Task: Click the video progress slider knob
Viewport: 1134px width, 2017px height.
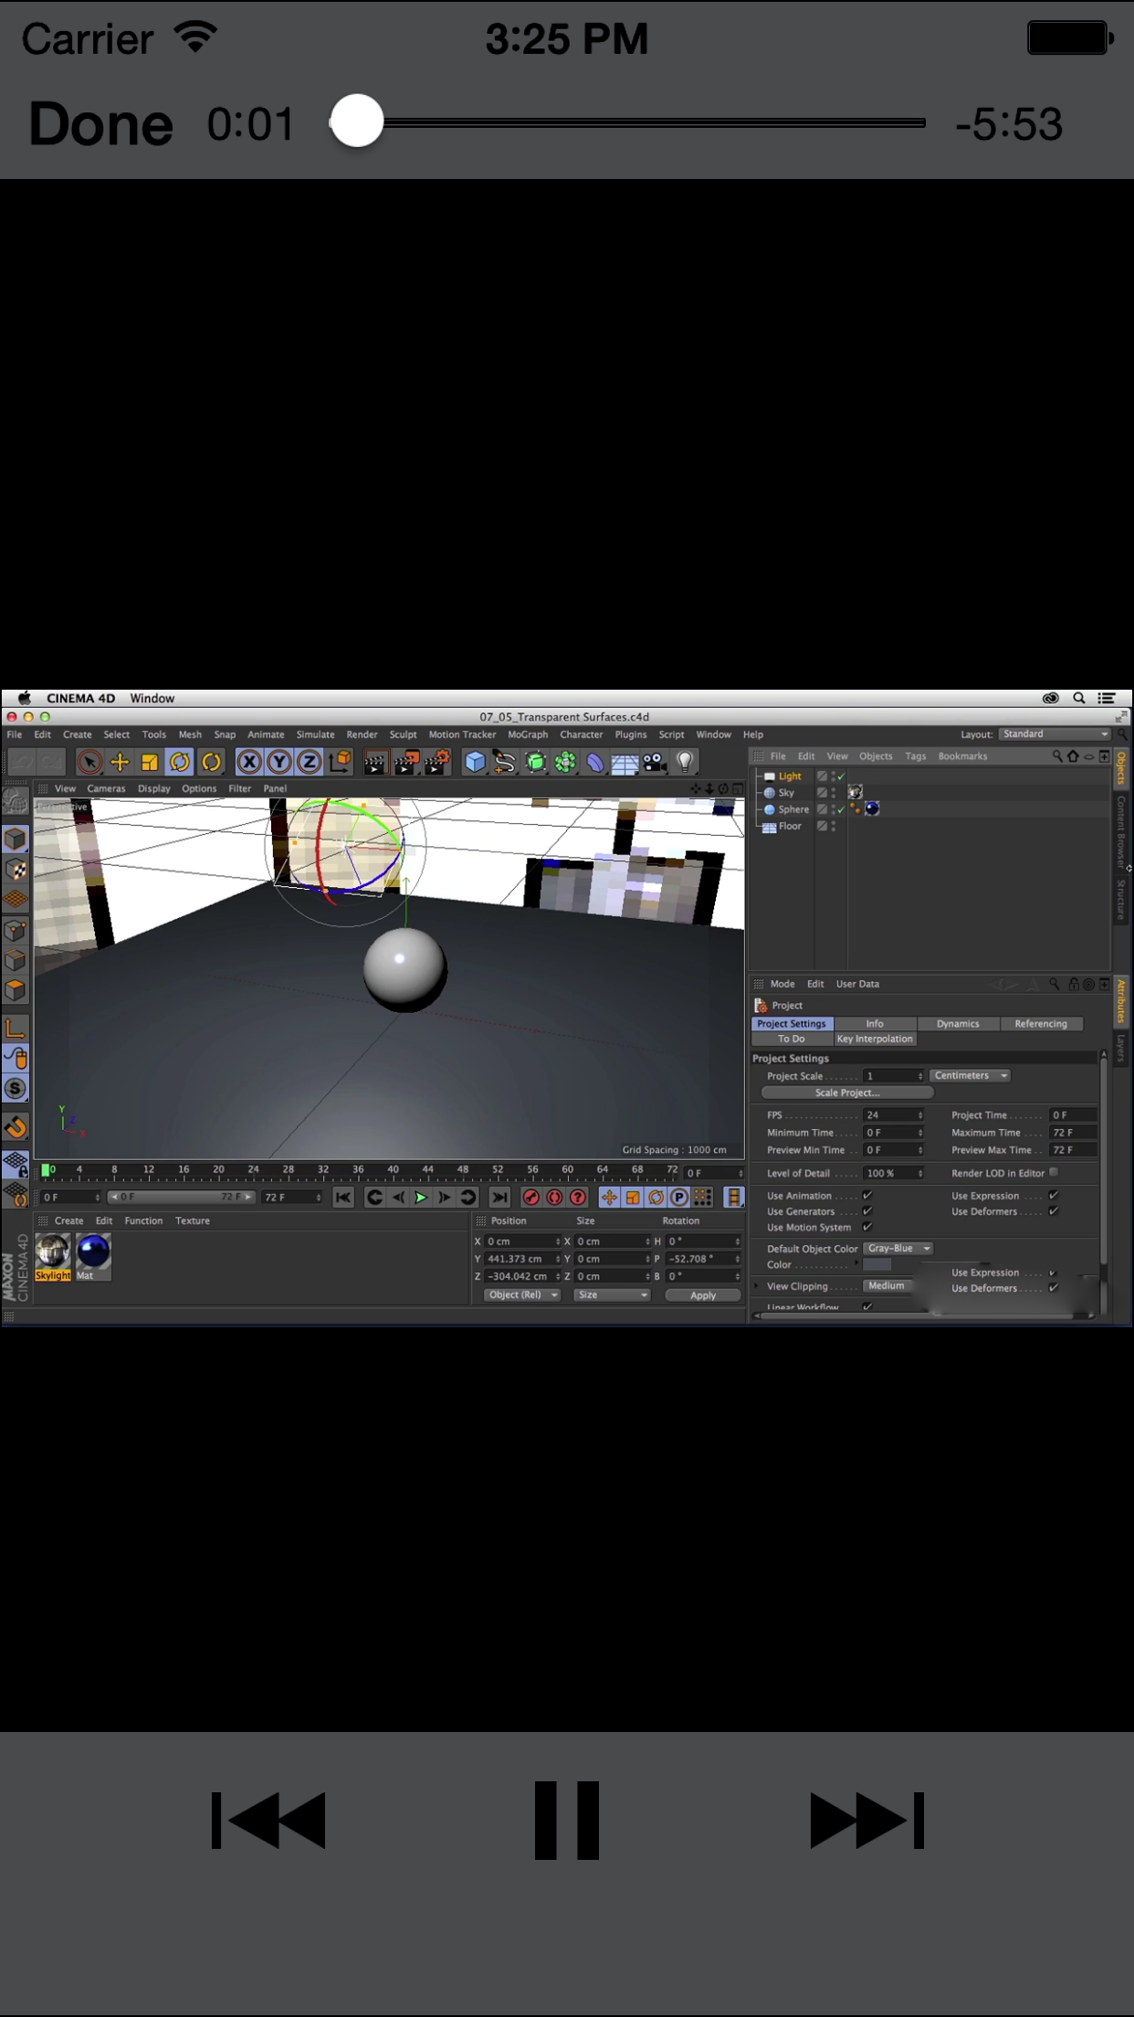Action: pos(356,121)
